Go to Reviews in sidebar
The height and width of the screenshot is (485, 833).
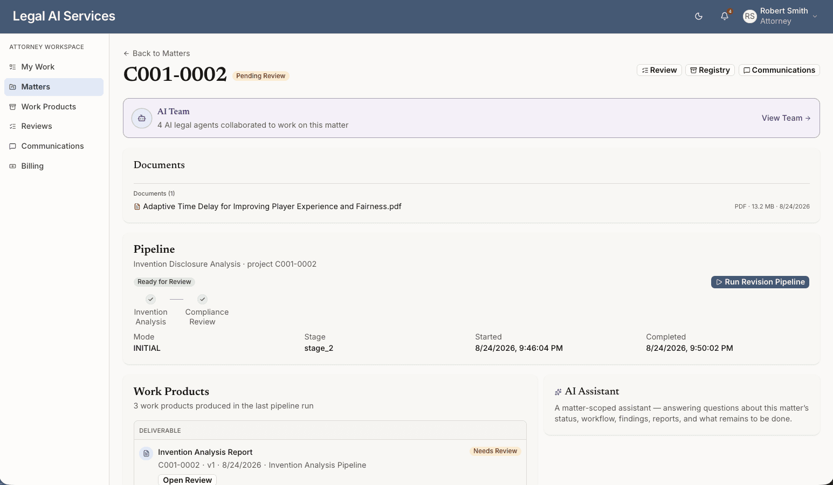54,126
